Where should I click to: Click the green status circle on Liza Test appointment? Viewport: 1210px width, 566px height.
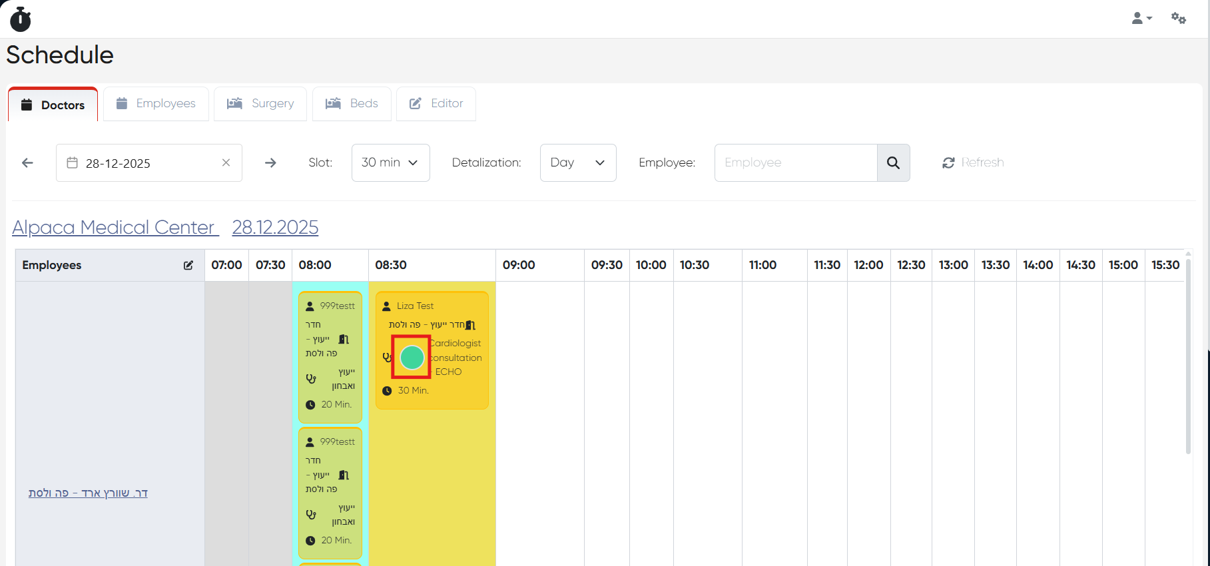(x=412, y=358)
